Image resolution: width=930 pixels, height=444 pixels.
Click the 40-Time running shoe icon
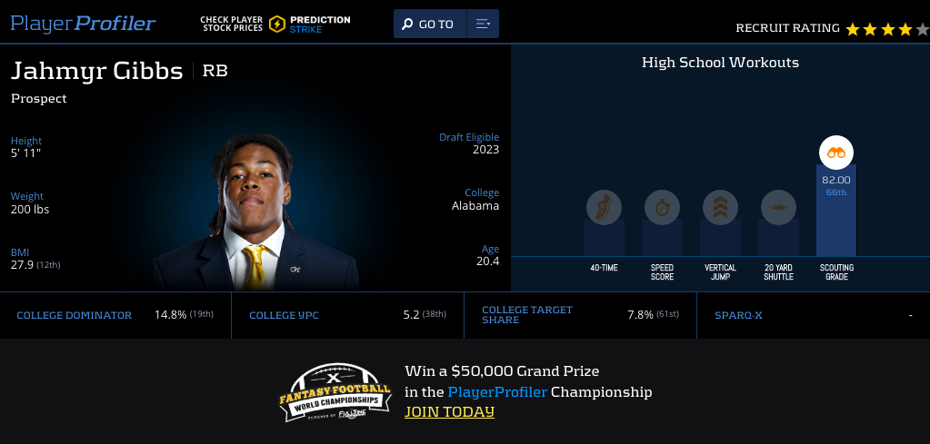click(604, 208)
